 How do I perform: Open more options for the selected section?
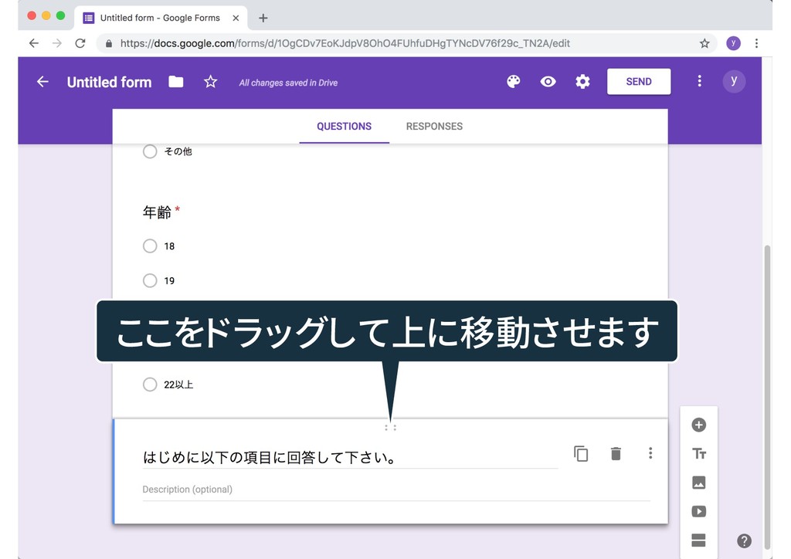coord(650,454)
